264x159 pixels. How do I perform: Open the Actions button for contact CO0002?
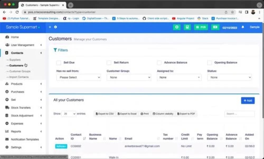tap(61, 146)
